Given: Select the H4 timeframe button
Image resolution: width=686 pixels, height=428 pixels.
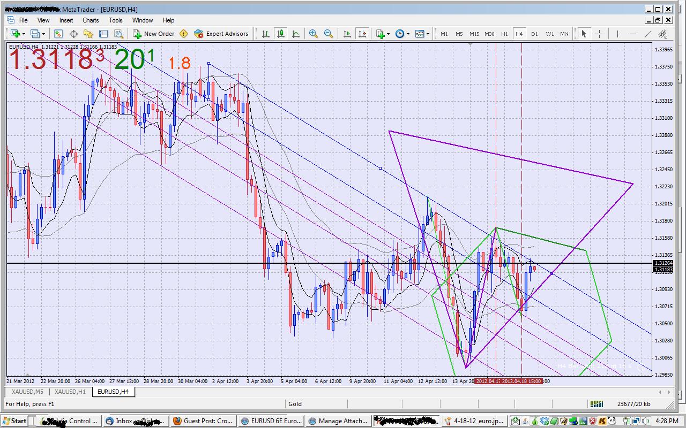Looking at the screenshot, I should click(x=519, y=34).
